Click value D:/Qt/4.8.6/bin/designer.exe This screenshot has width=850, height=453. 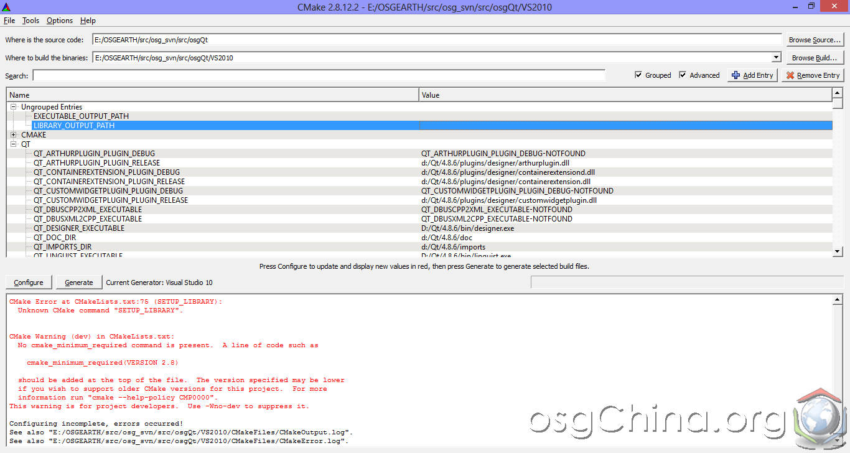click(x=467, y=228)
